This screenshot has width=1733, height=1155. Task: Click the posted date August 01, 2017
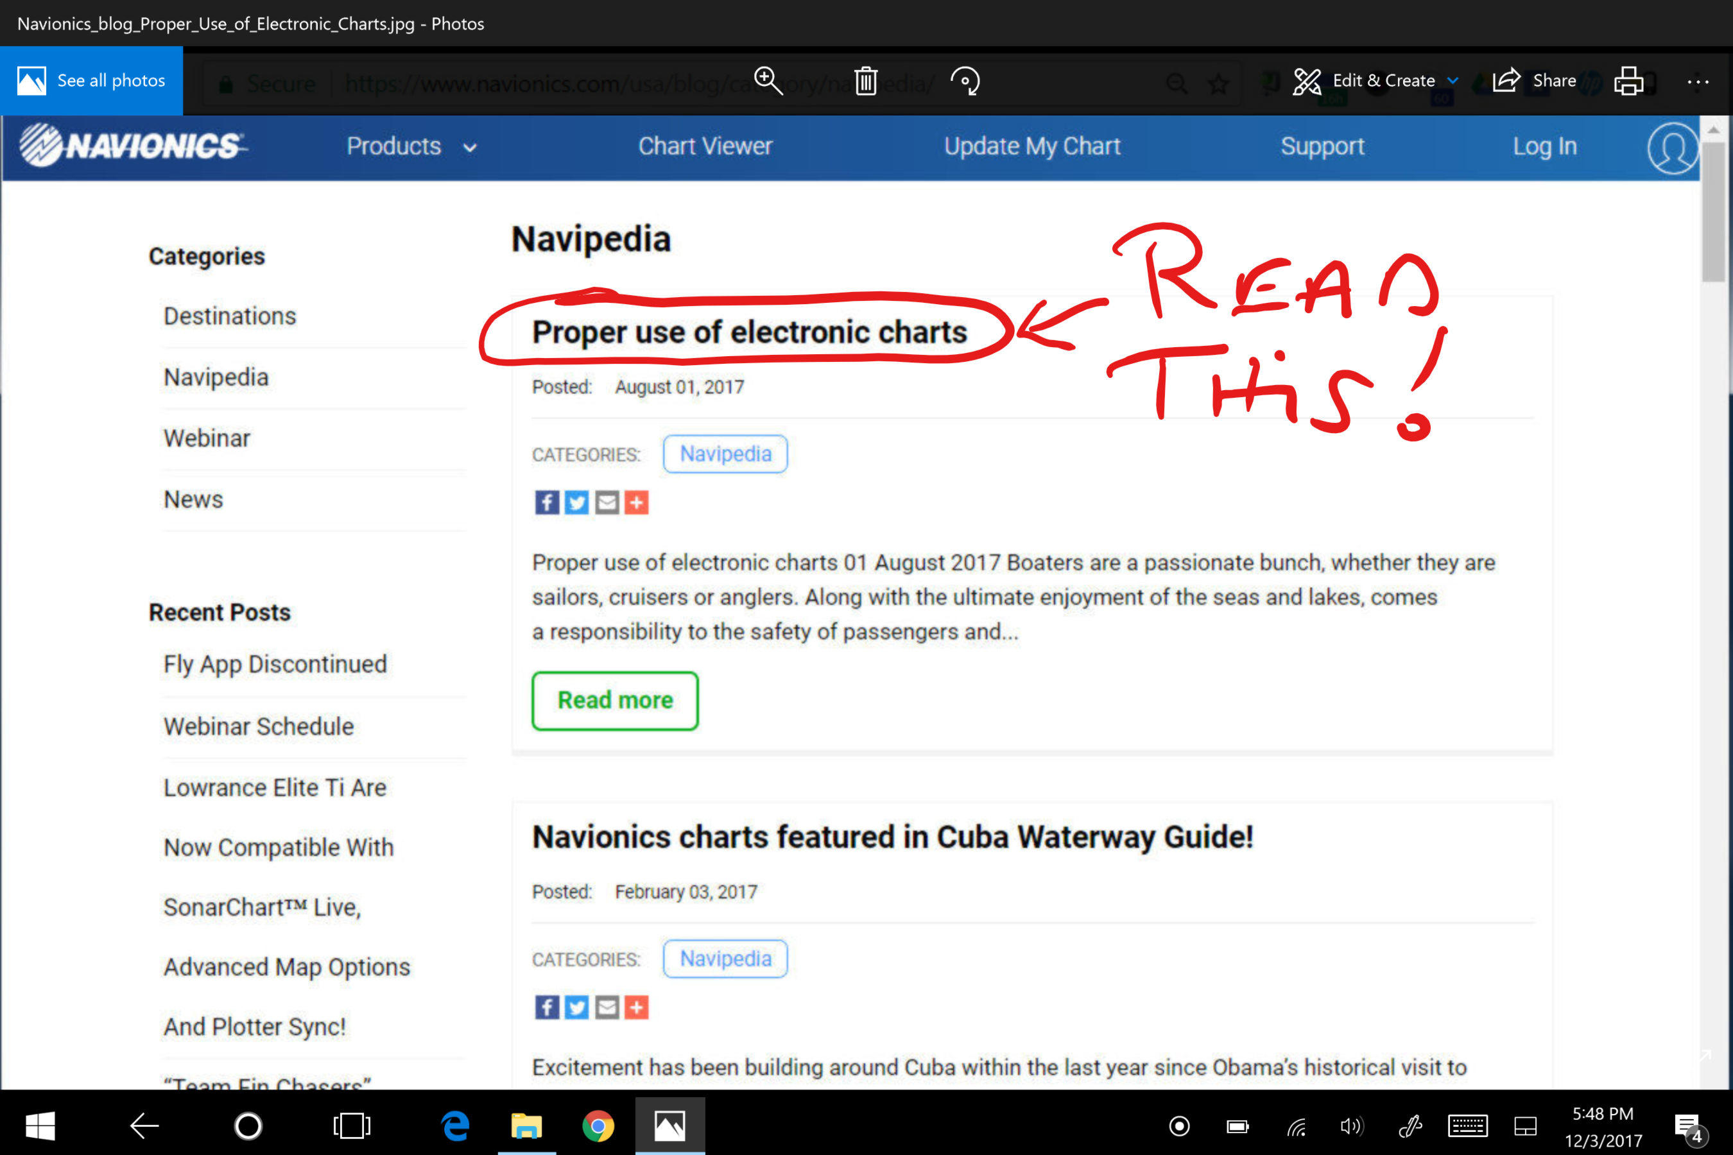click(679, 387)
